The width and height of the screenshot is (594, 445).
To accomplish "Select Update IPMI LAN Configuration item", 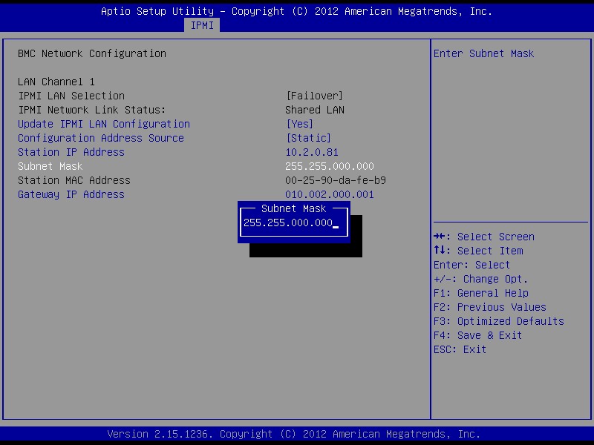I will (104, 124).
